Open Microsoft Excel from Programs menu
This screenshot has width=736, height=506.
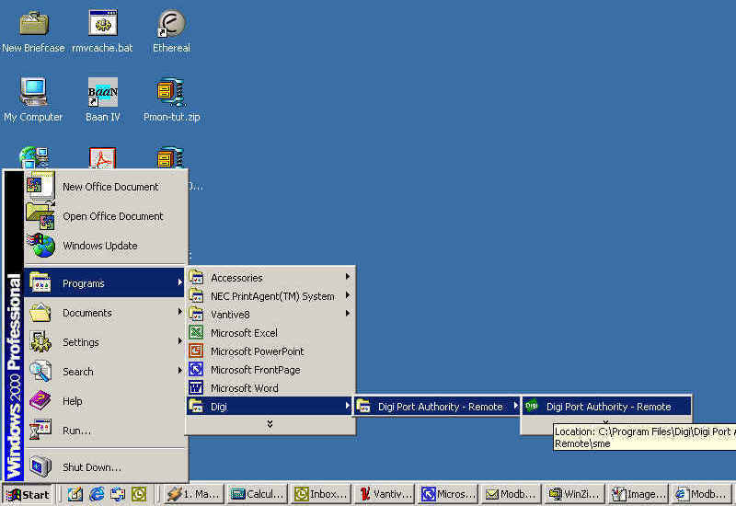pyautogui.click(x=244, y=333)
